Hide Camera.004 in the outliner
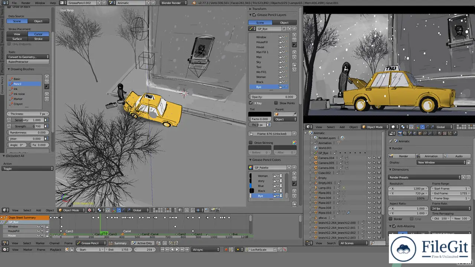This screenshot has width=475, height=267. 369,158
